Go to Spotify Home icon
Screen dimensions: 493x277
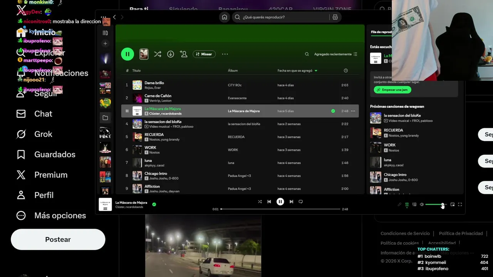(225, 17)
